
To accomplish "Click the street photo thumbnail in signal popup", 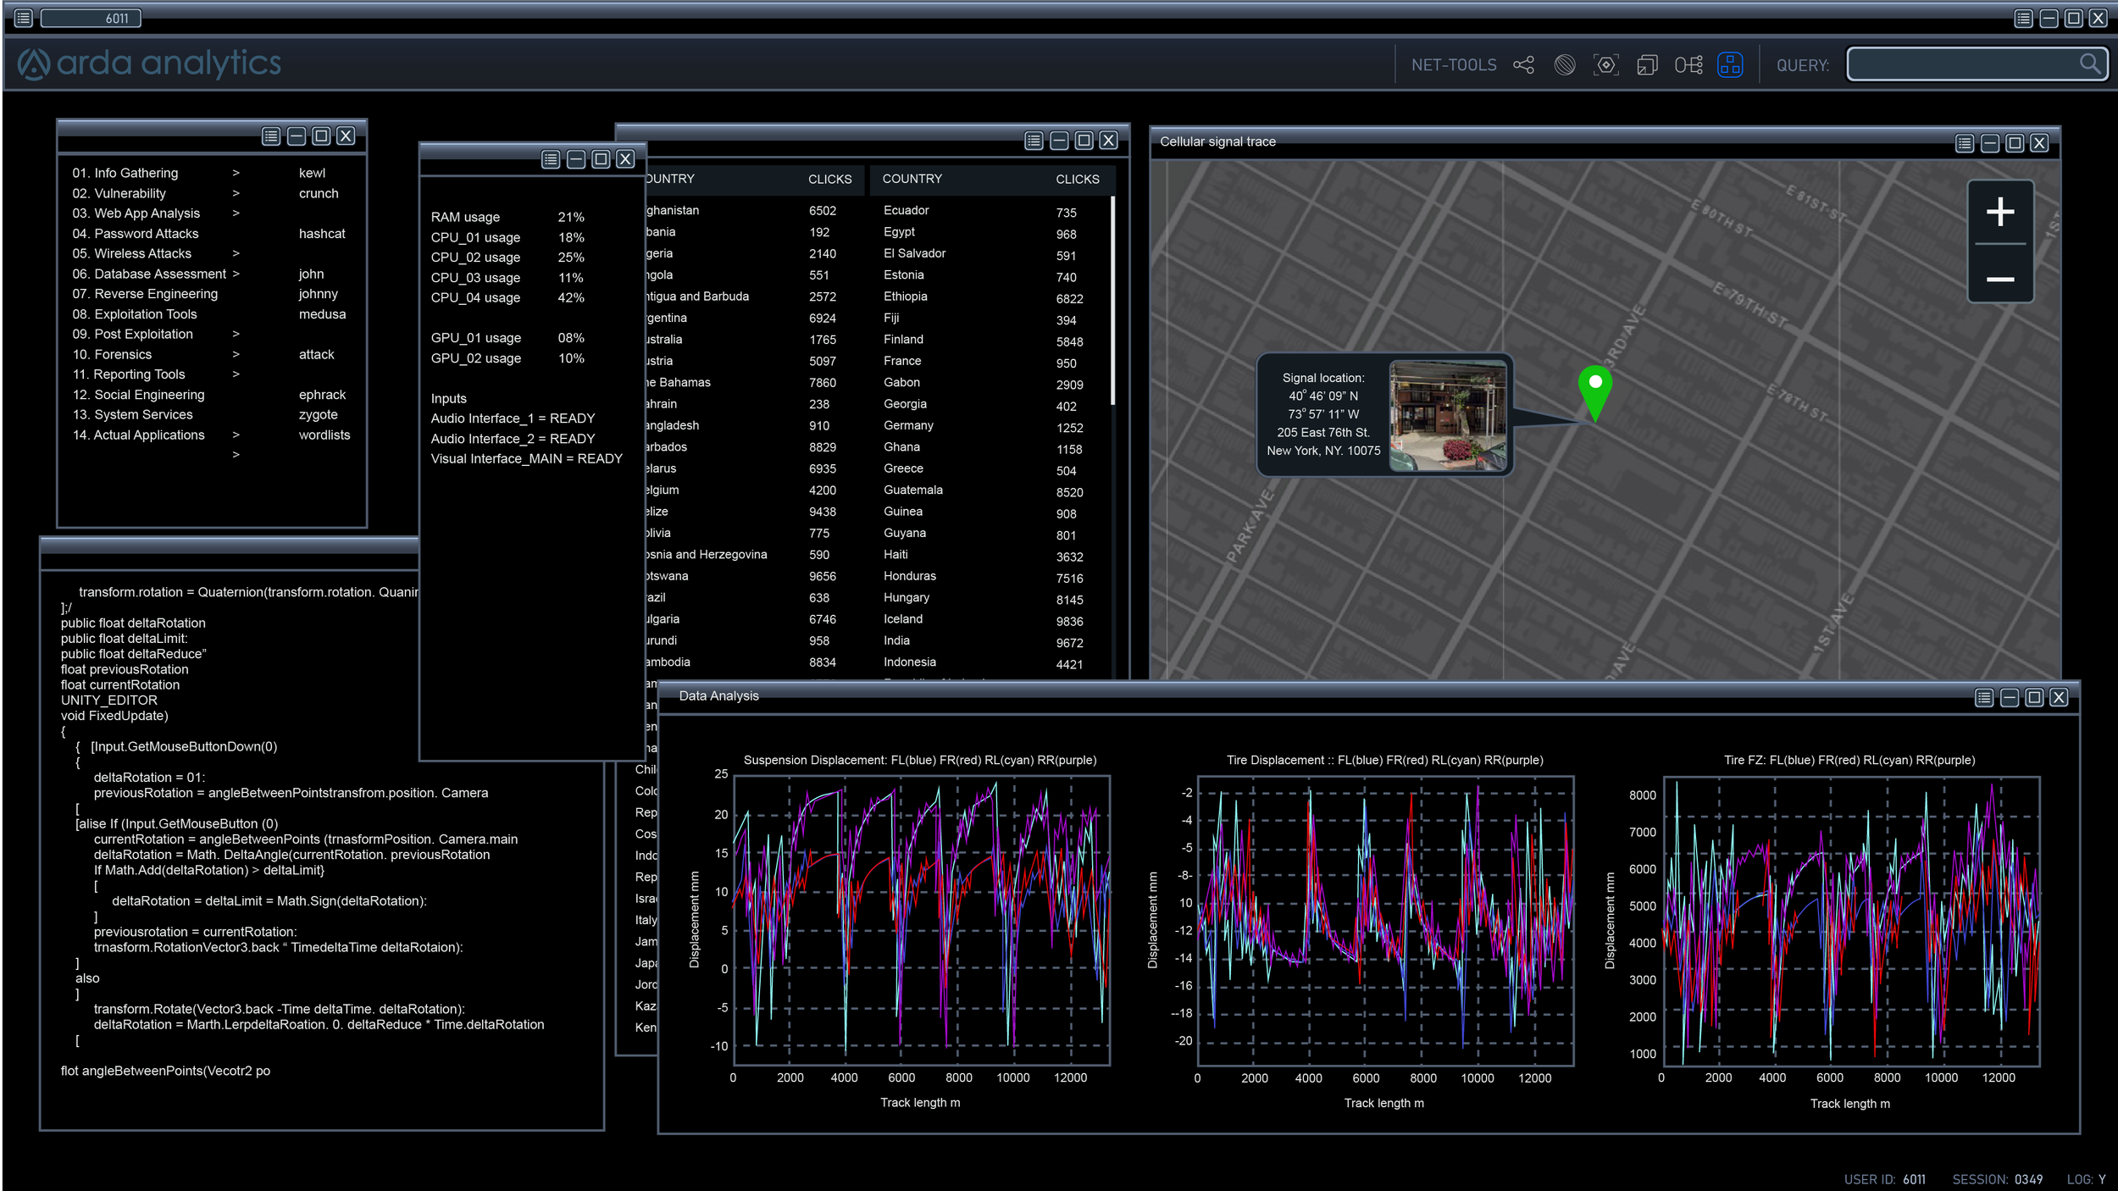I will [x=1448, y=416].
